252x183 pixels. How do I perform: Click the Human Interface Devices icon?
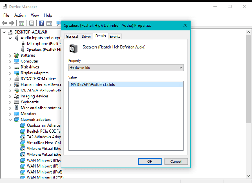click(17, 85)
